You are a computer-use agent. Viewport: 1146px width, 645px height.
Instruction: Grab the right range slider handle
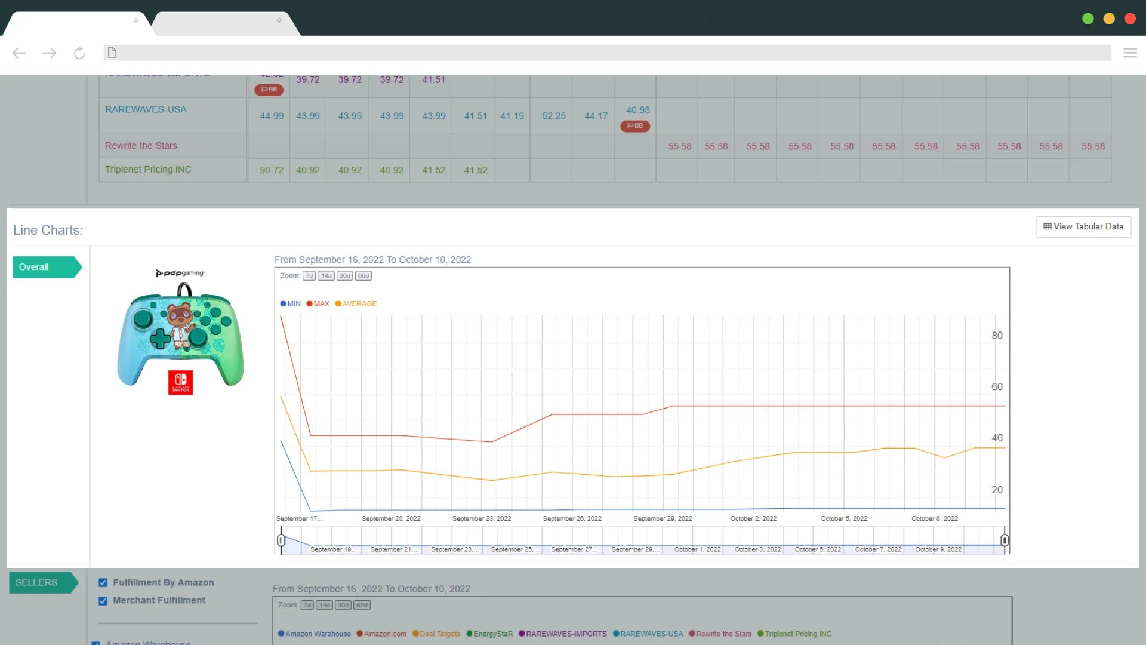point(1005,540)
